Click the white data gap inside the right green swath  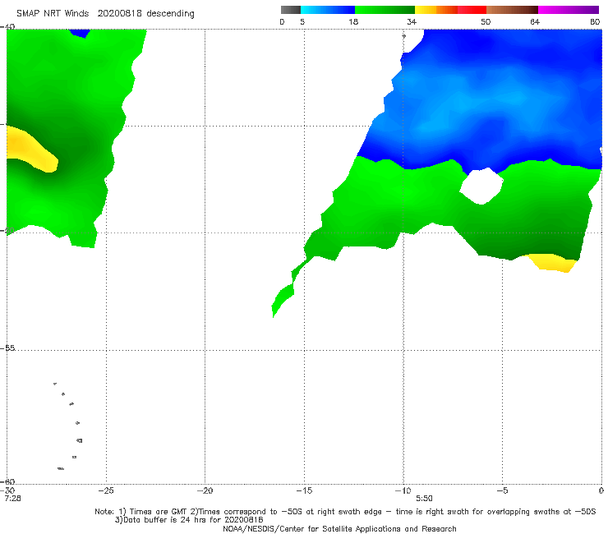[x=481, y=186]
